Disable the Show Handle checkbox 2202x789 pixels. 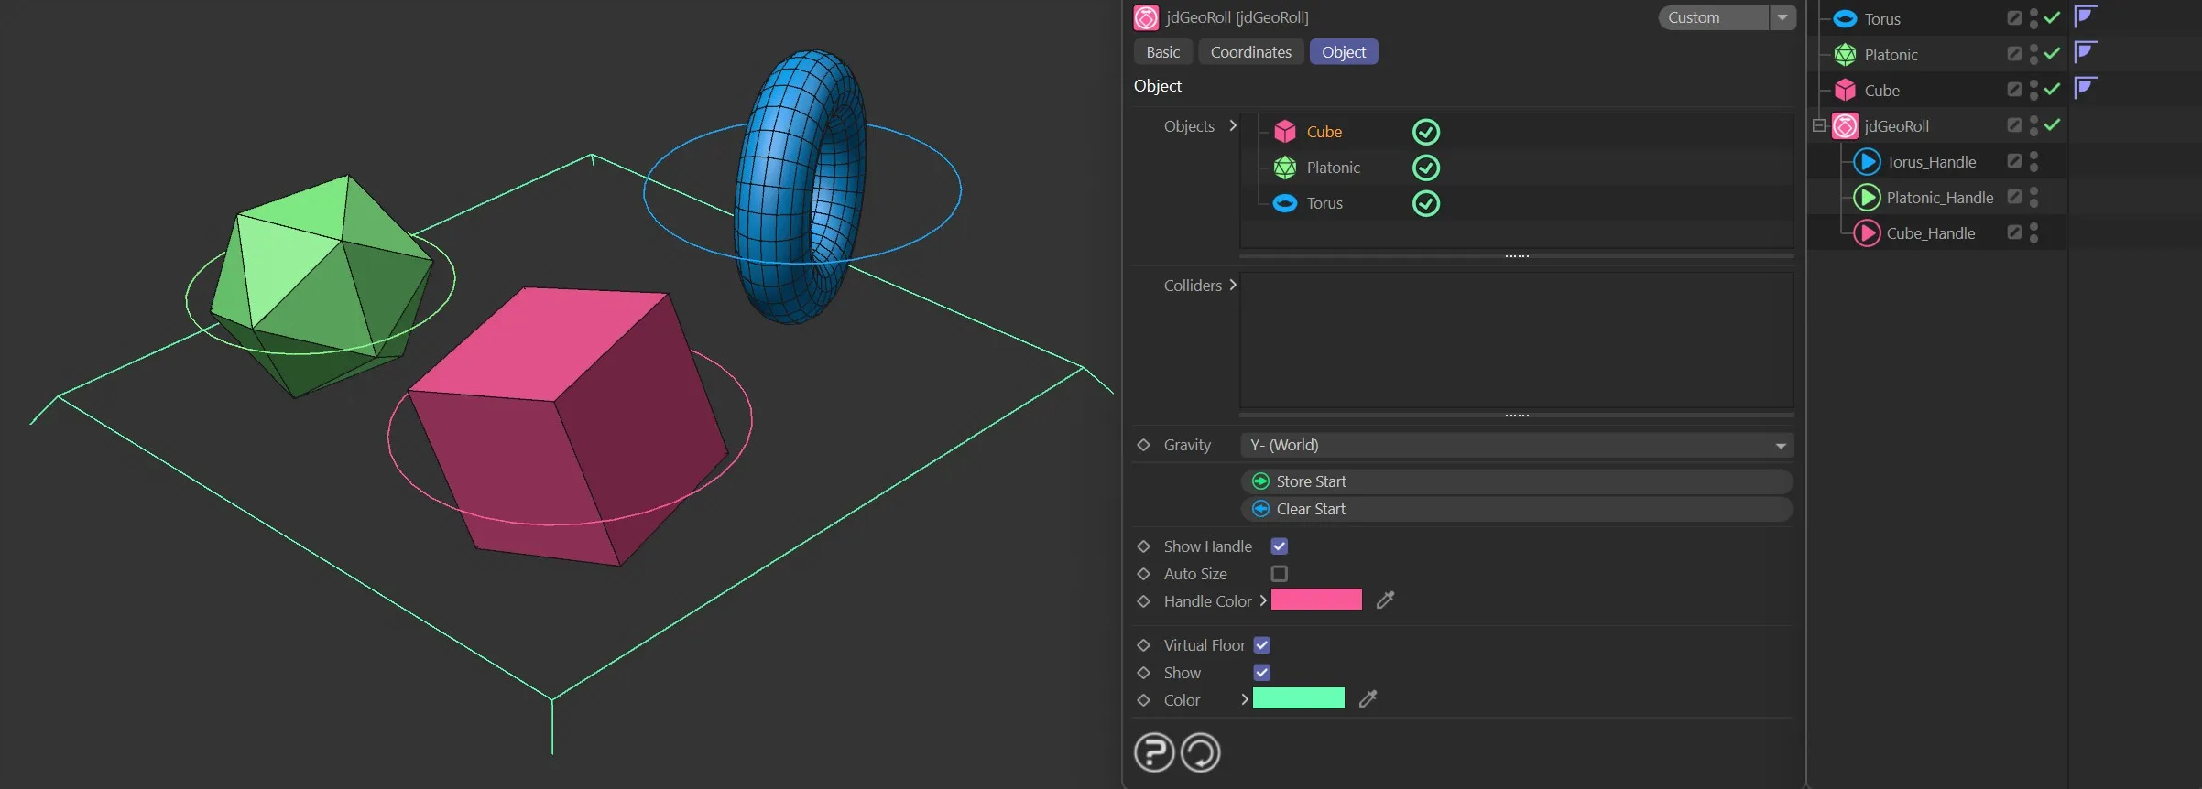tap(1280, 546)
